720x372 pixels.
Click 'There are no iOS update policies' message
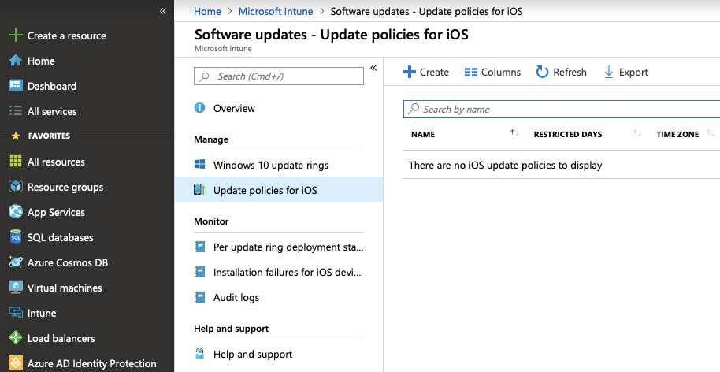(x=505, y=165)
